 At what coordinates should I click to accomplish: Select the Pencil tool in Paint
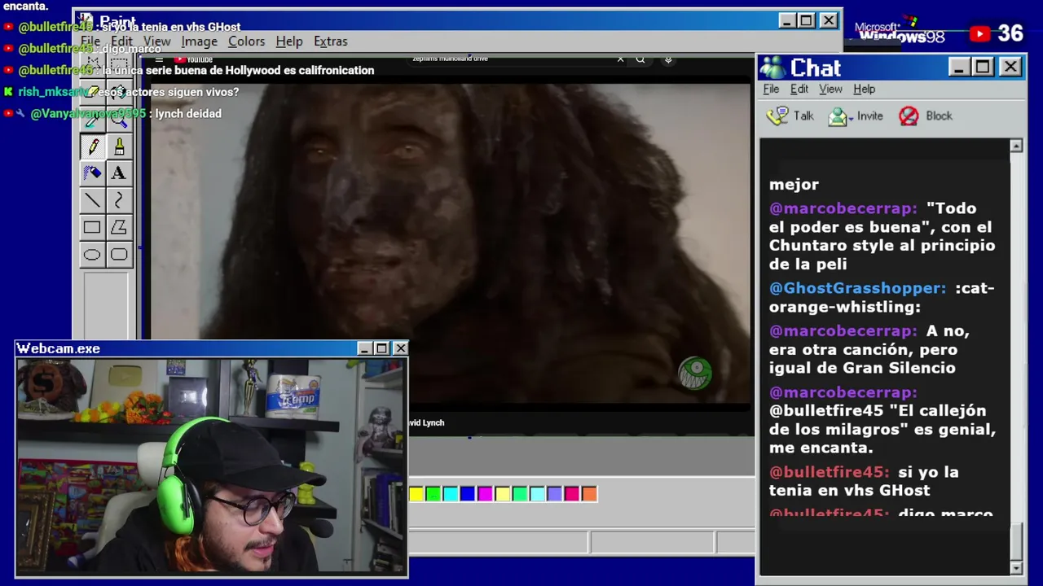point(92,146)
